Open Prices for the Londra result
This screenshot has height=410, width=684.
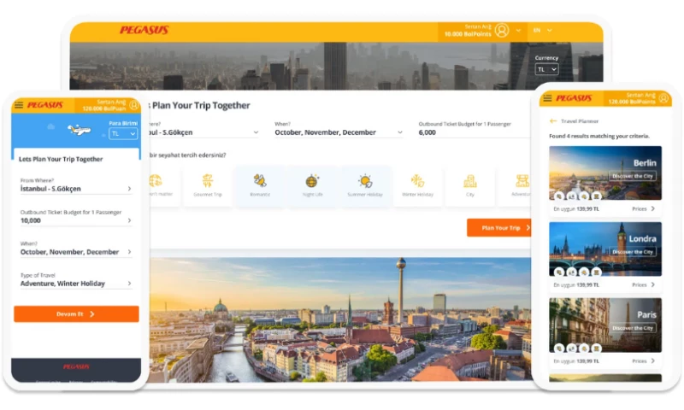(x=644, y=284)
